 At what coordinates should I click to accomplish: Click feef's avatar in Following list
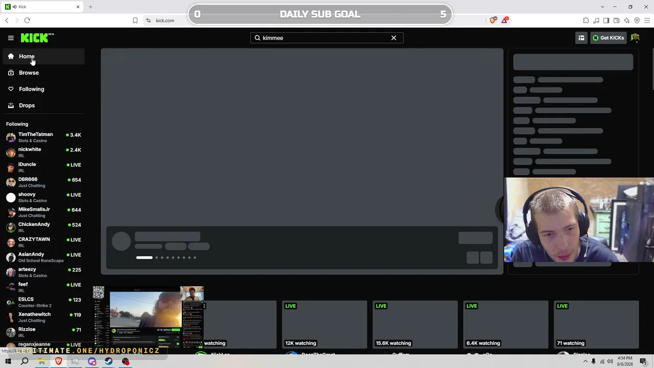[x=11, y=287]
